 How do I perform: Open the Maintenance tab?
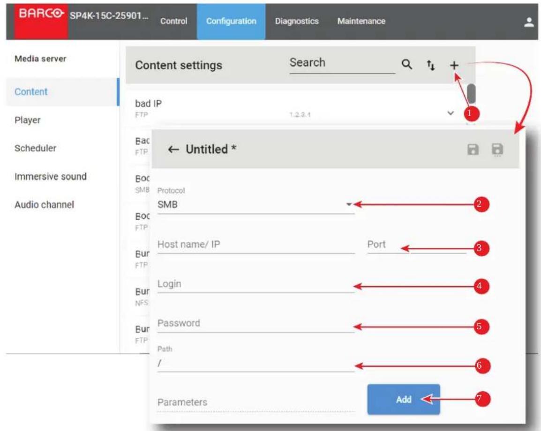point(361,22)
